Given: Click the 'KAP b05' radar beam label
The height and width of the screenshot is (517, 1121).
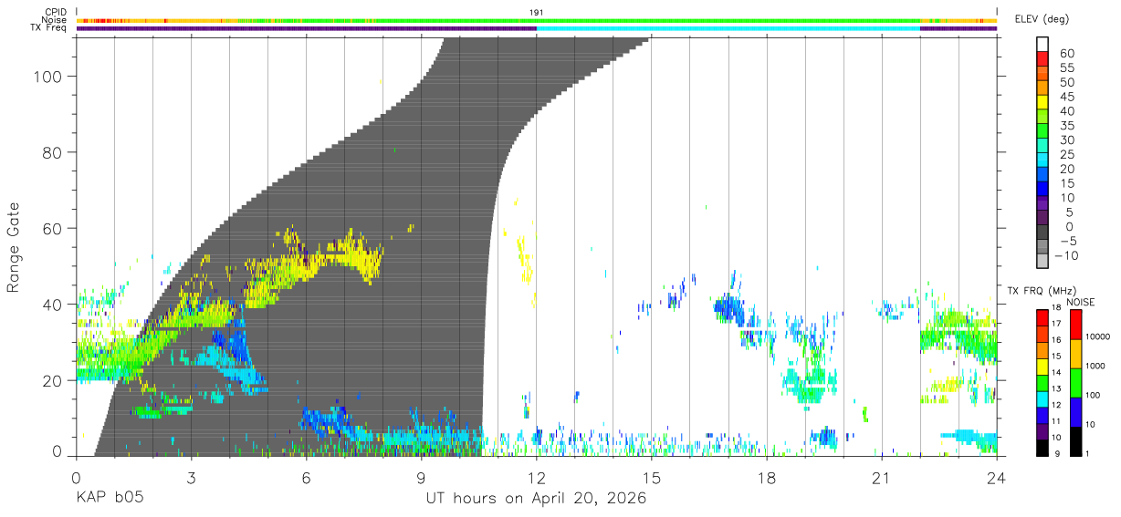Looking at the screenshot, I should coord(109,499).
